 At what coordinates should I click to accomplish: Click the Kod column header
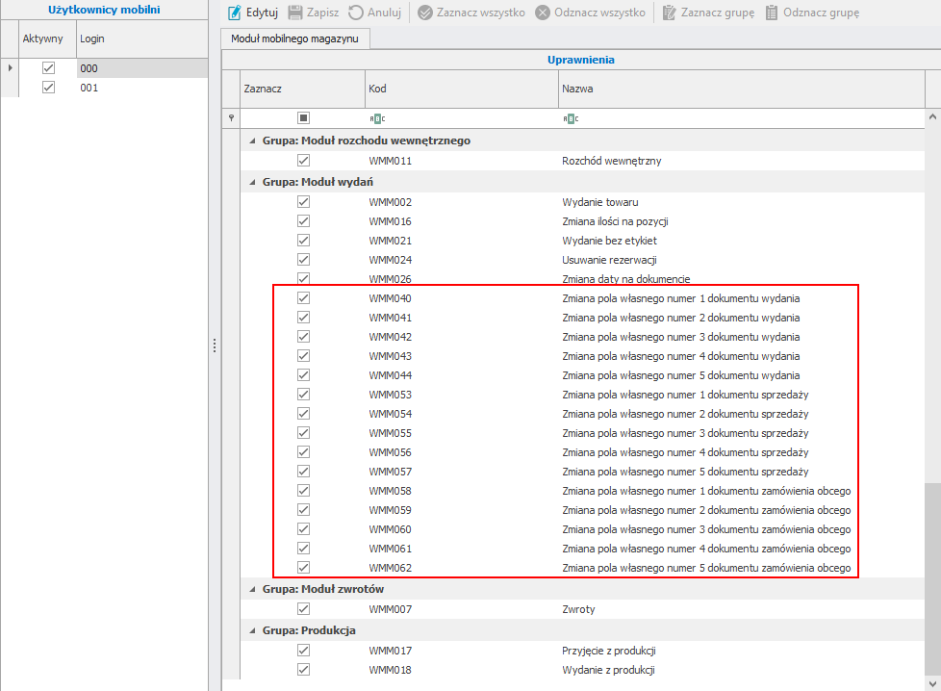461,89
